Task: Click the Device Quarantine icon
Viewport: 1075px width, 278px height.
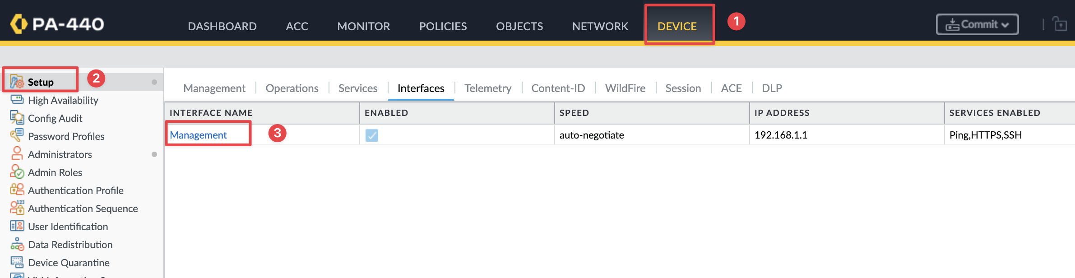Action: pos(17,262)
